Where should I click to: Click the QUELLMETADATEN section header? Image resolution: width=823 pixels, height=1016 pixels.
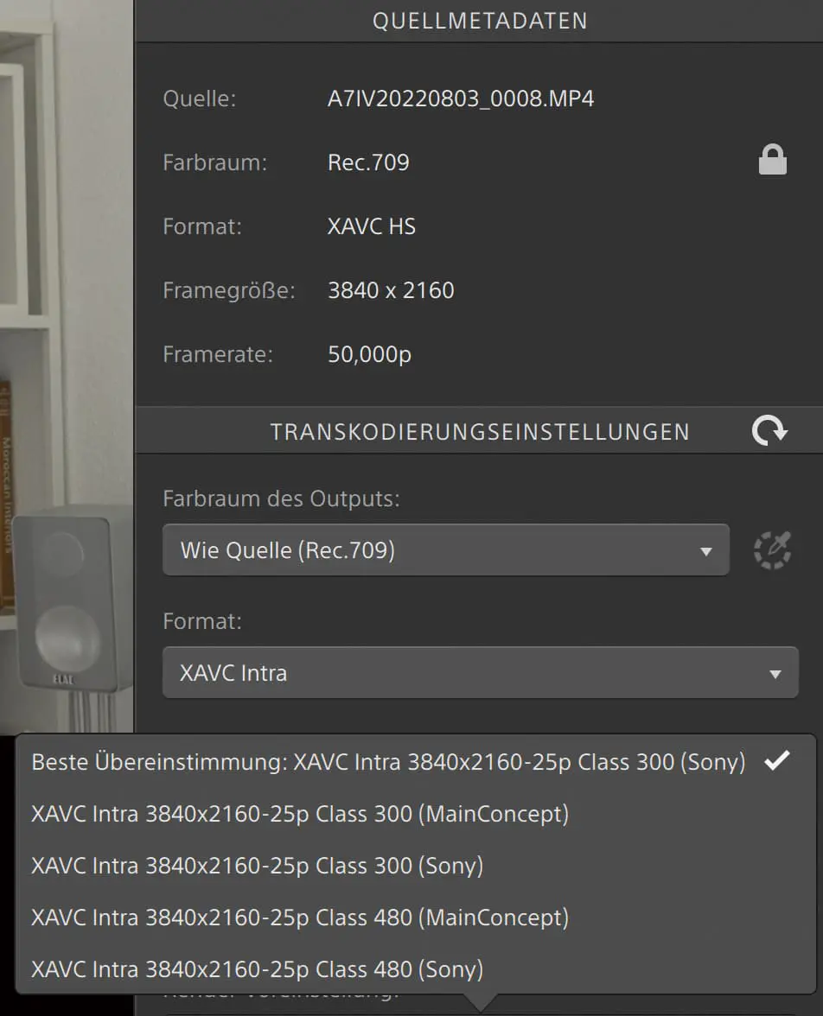(x=480, y=21)
